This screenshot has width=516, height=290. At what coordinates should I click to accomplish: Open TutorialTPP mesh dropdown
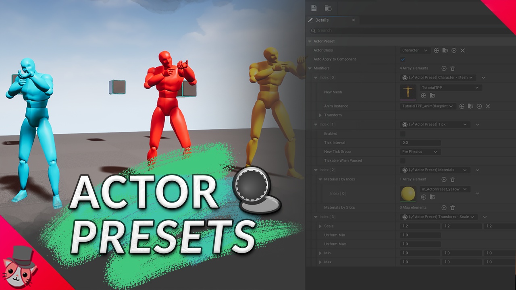pyautogui.click(x=450, y=88)
